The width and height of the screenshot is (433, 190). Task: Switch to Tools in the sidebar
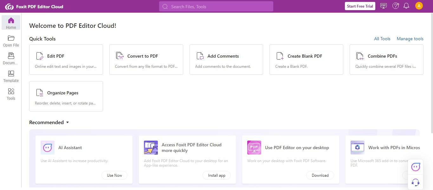coord(11,94)
